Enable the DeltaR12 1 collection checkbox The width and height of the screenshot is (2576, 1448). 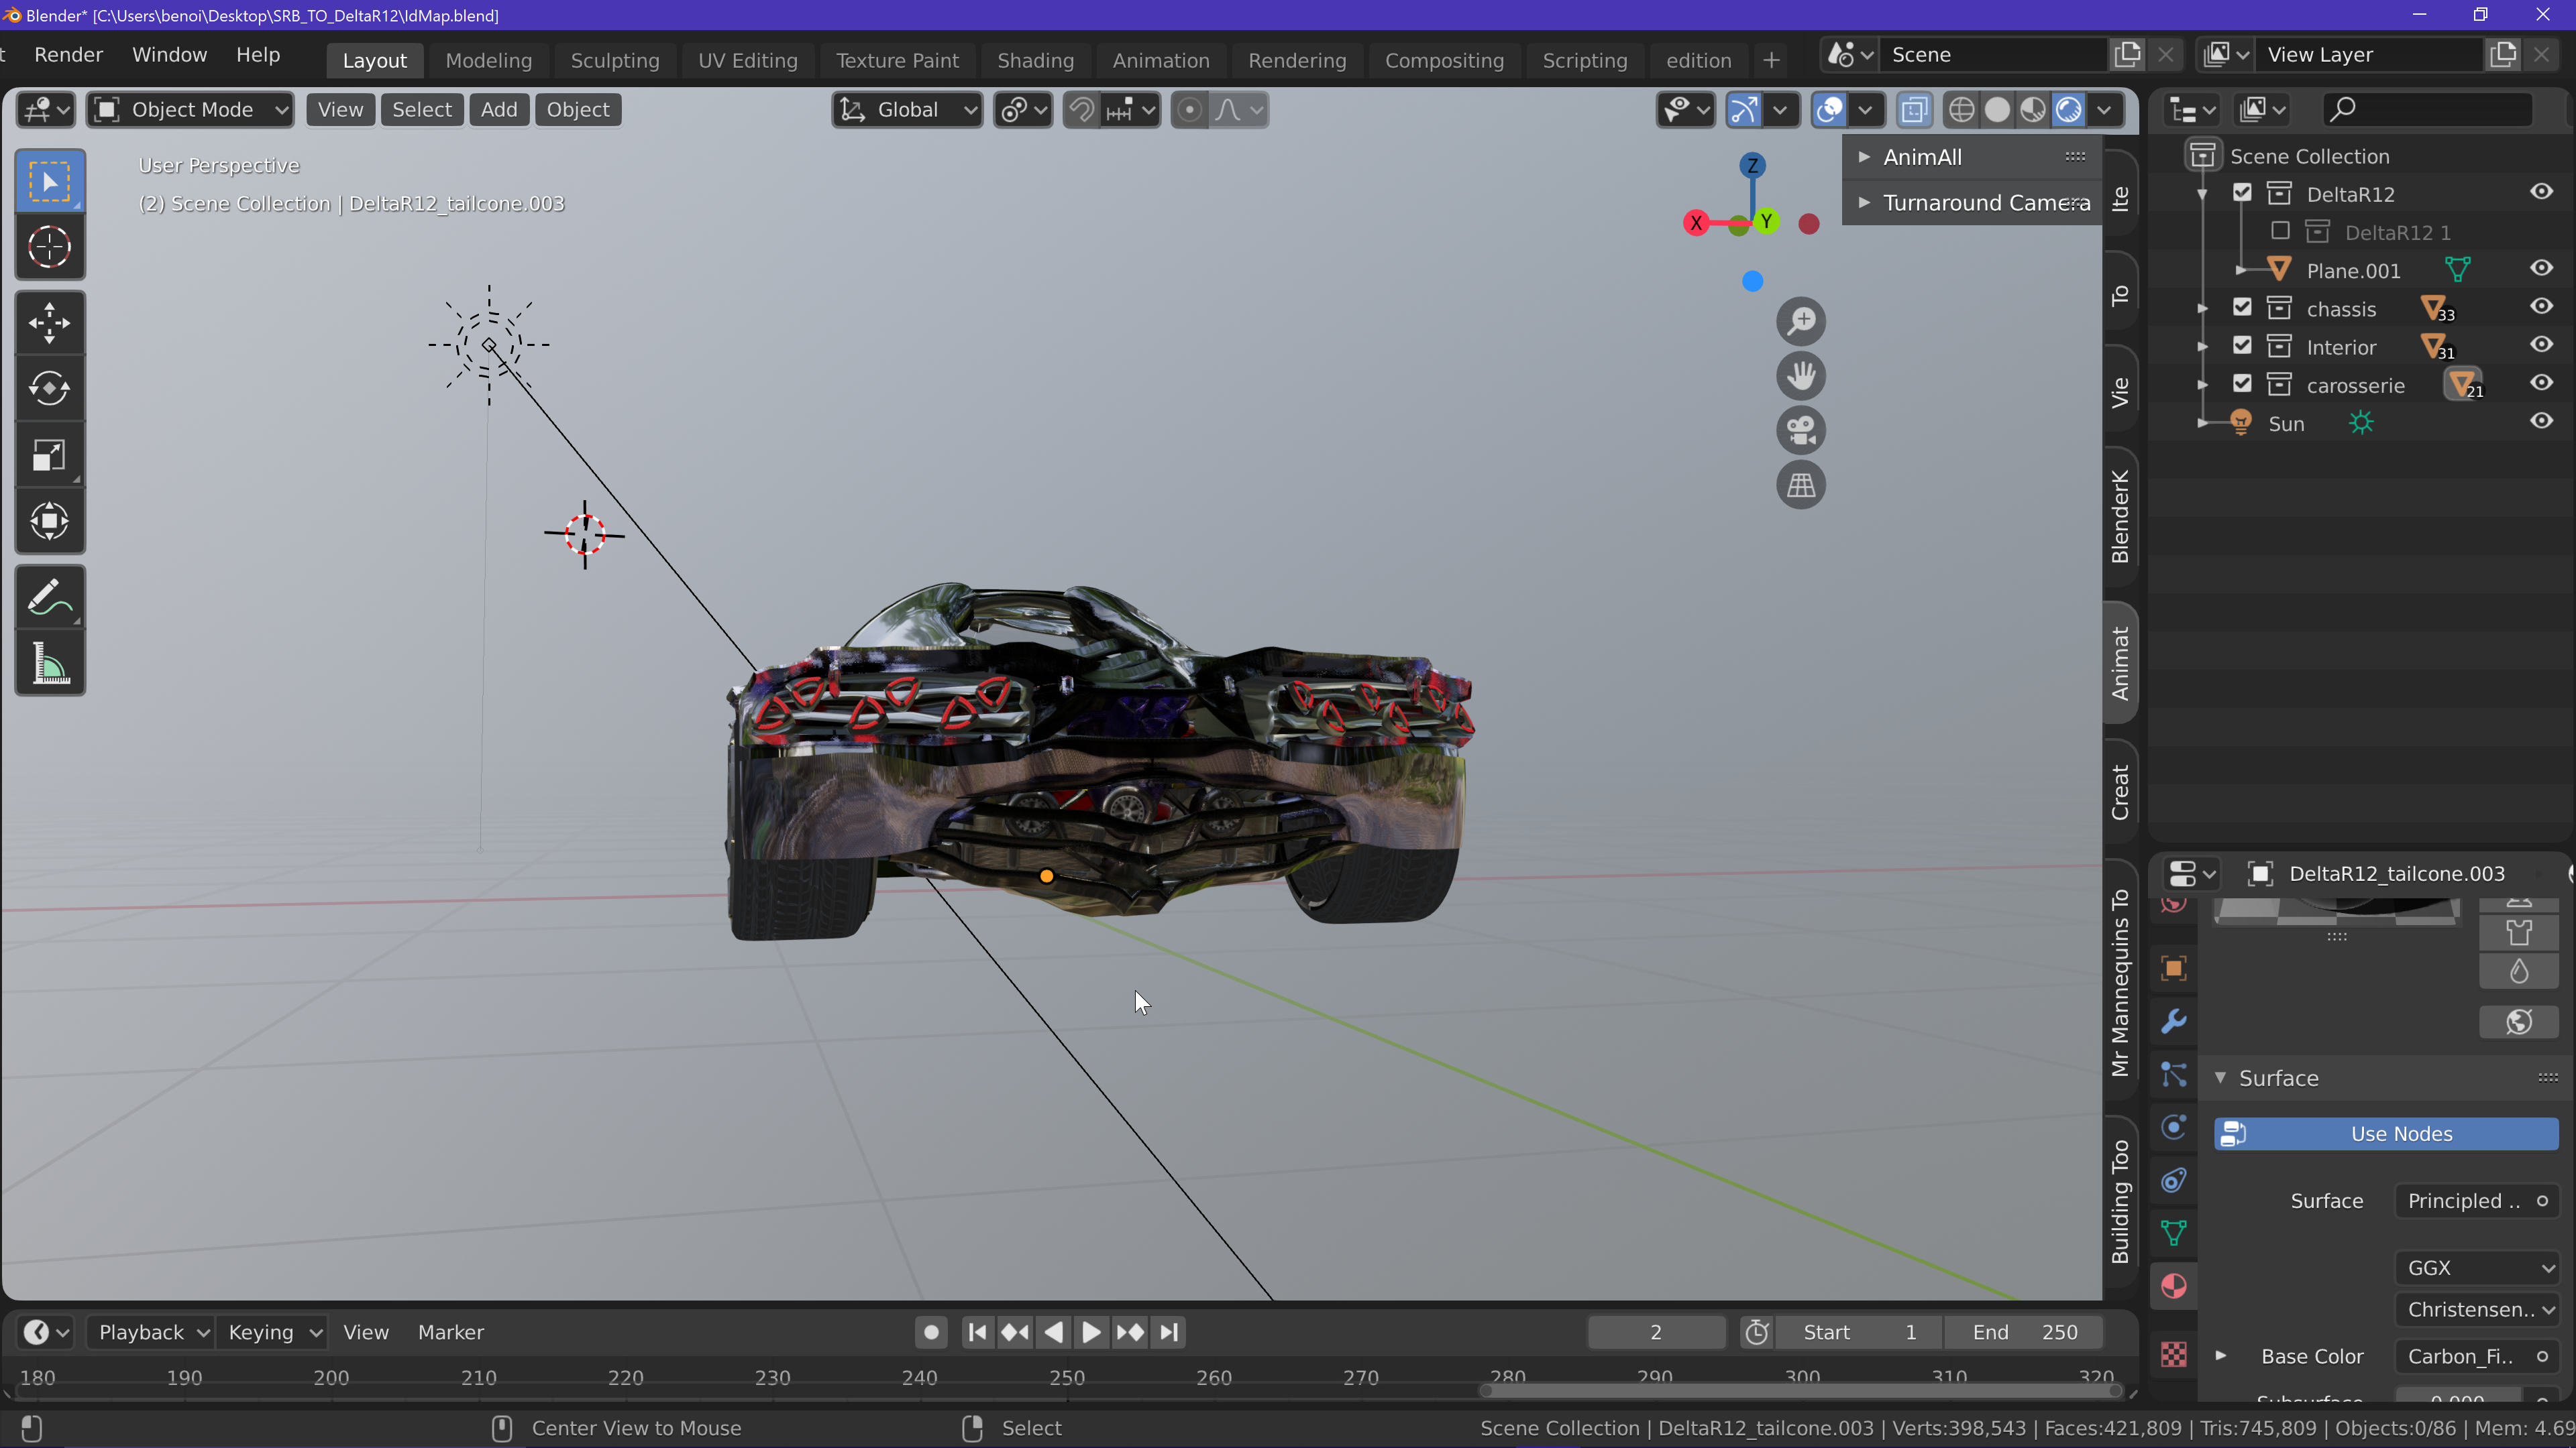click(2280, 231)
